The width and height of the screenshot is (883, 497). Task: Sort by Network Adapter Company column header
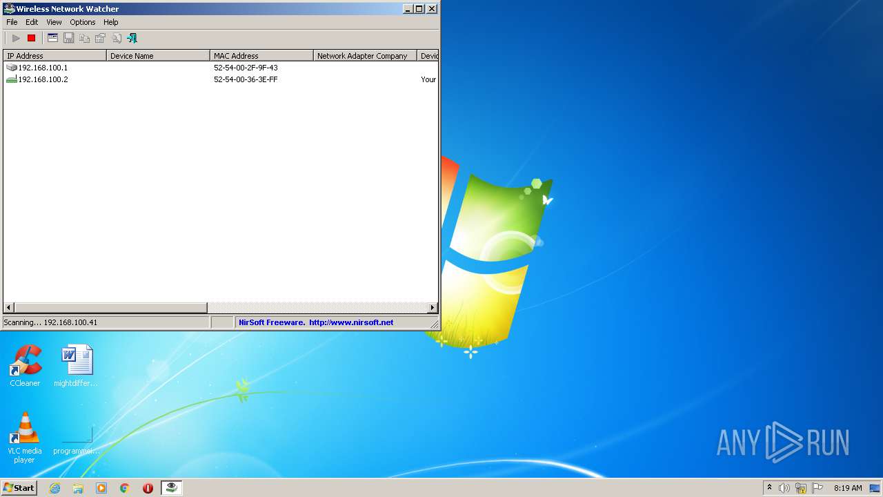coord(366,56)
